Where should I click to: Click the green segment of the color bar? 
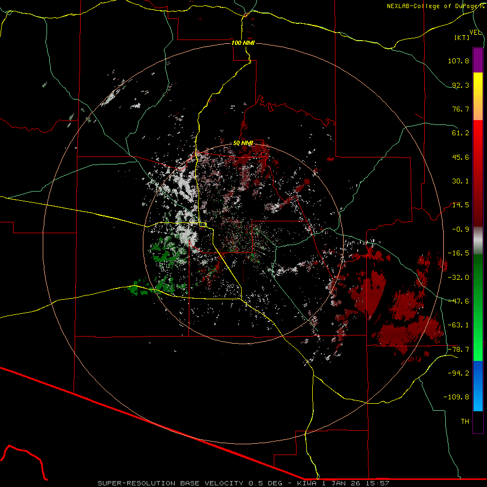478,307
